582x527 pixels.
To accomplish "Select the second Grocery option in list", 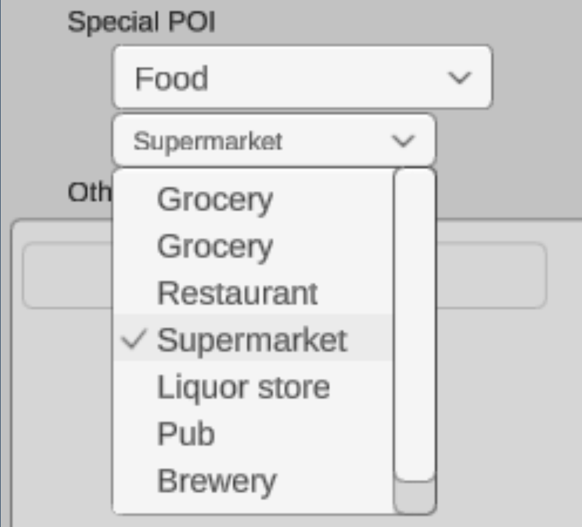I will [215, 246].
